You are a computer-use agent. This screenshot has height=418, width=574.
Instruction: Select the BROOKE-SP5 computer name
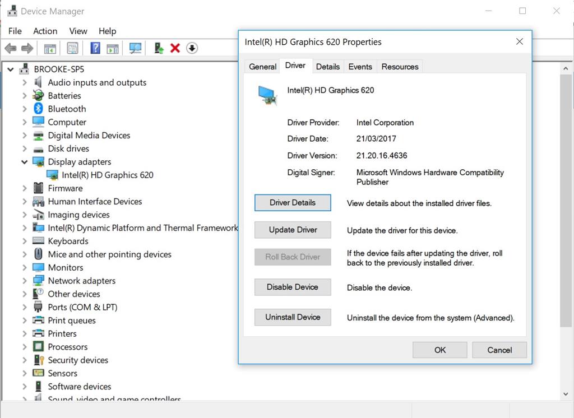(x=59, y=69)
